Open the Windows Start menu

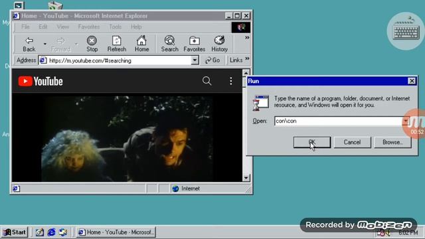click(15, 232)
